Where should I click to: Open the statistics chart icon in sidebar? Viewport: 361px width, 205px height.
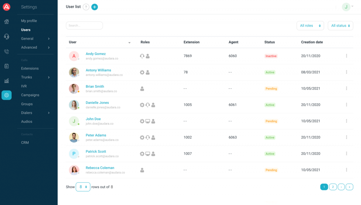[6, 81]
